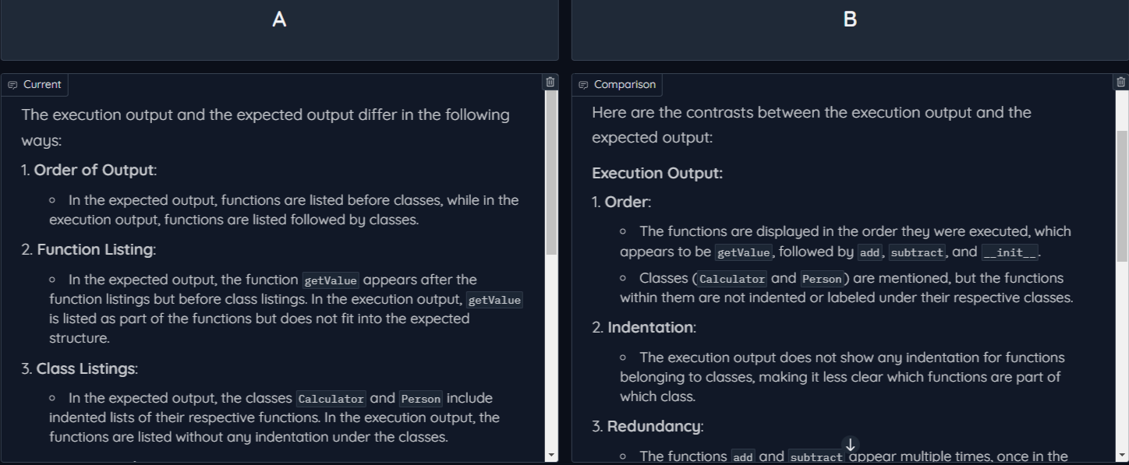Jump to bottom with the down-arrow icon
Image resolution: width=1129 pixels, height=465 pixels.
coord(851,444)
